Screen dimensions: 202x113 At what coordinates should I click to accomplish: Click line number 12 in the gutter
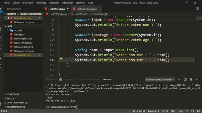click(52, 50)
